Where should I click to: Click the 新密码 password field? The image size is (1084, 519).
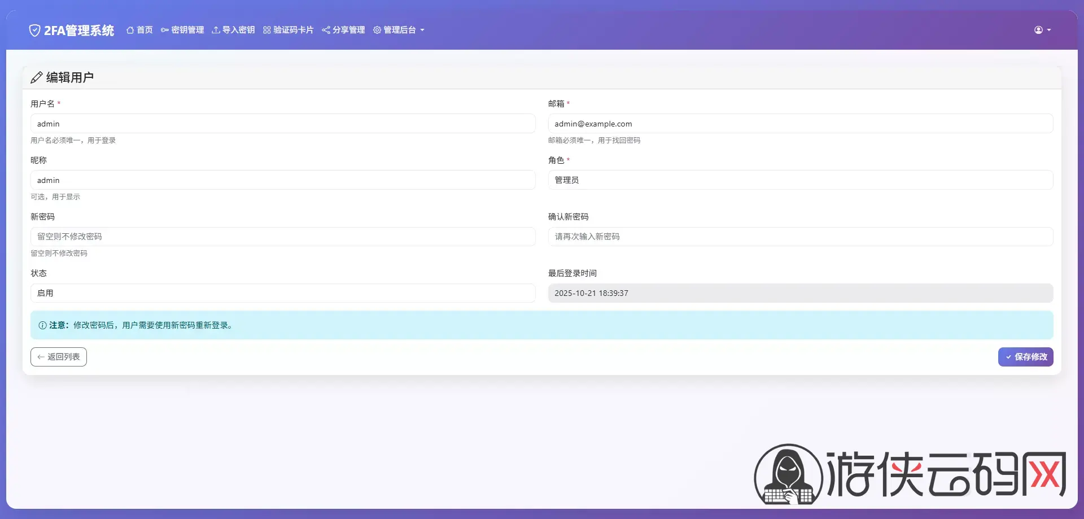pos(282,237)
